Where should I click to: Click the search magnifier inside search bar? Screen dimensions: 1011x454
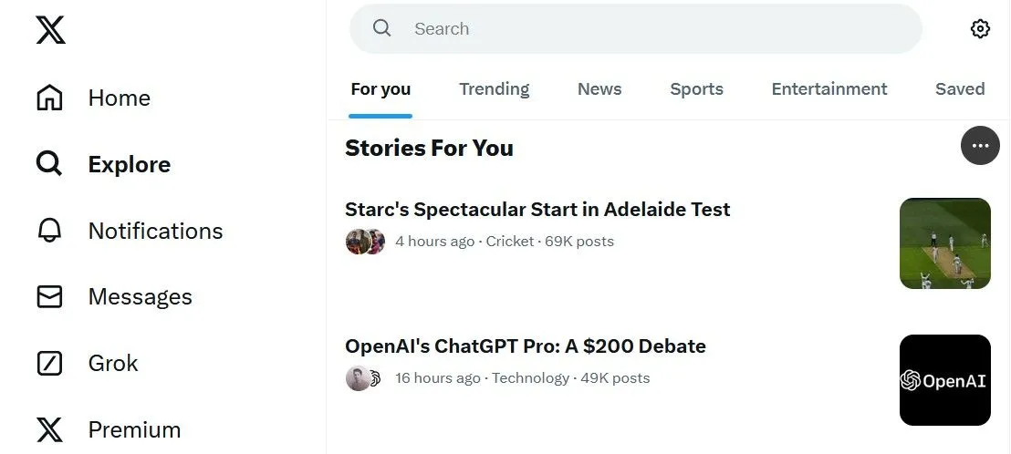point(381,28)
